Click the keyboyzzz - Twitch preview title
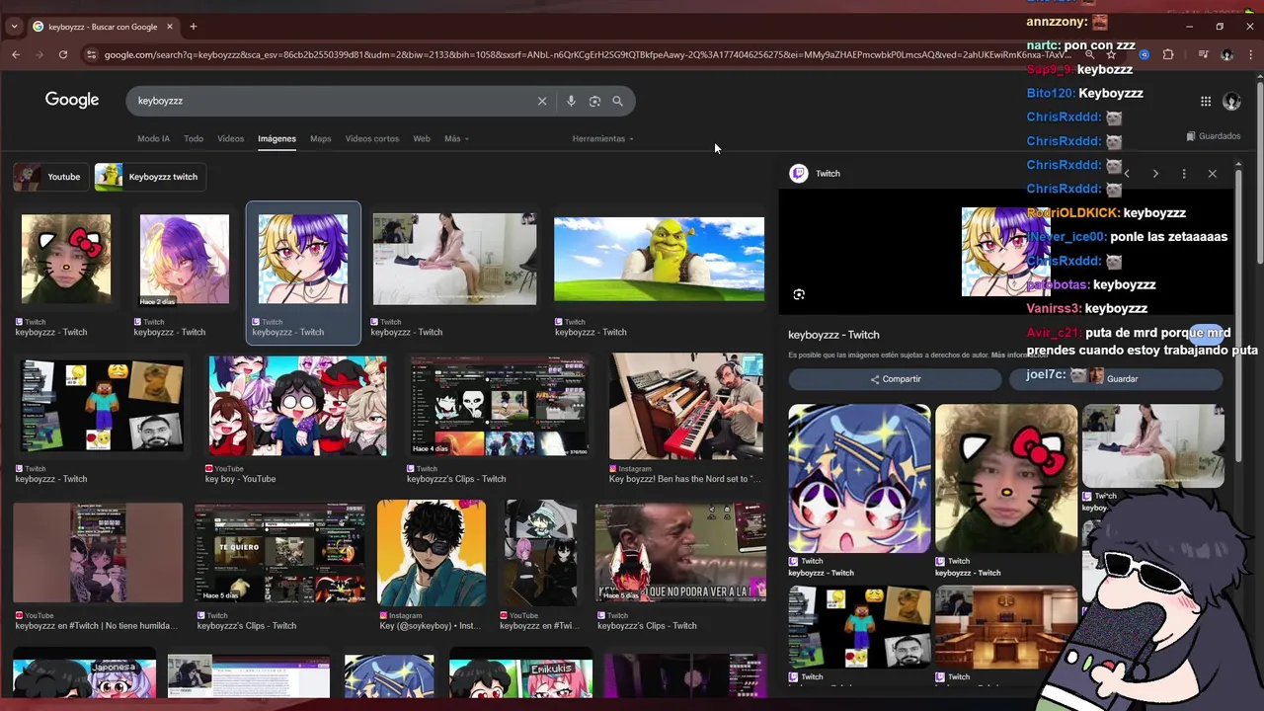1264x711 pixels. tap(833, 335)
